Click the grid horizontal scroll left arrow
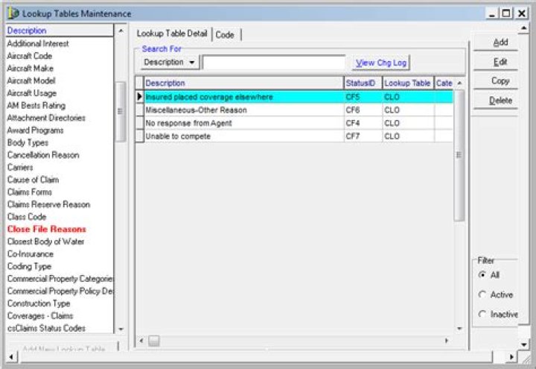 [141, 341]
